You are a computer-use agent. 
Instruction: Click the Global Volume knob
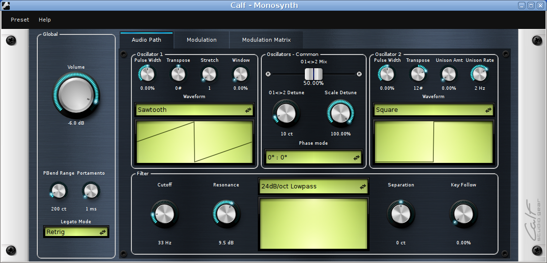76,95
